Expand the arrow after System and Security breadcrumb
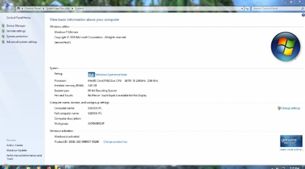This screenshot has width=305, height=169. pyautogui.click(x=72, y=8)
